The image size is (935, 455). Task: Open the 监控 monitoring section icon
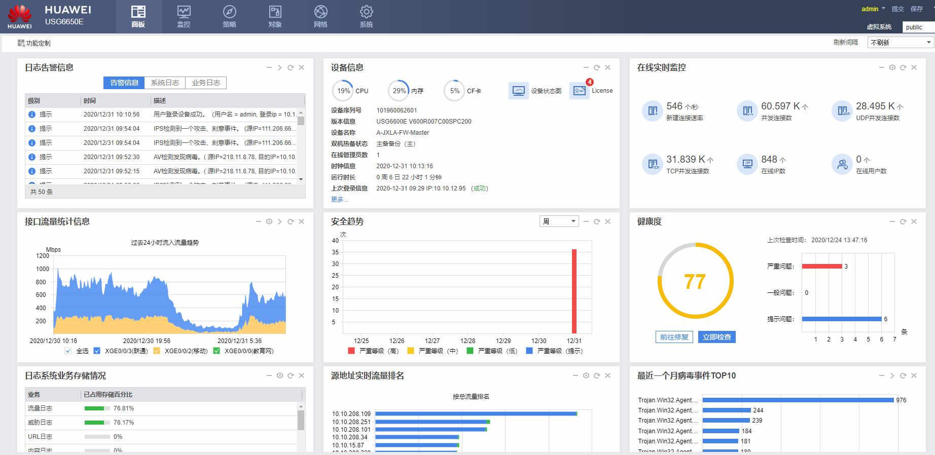184,12
